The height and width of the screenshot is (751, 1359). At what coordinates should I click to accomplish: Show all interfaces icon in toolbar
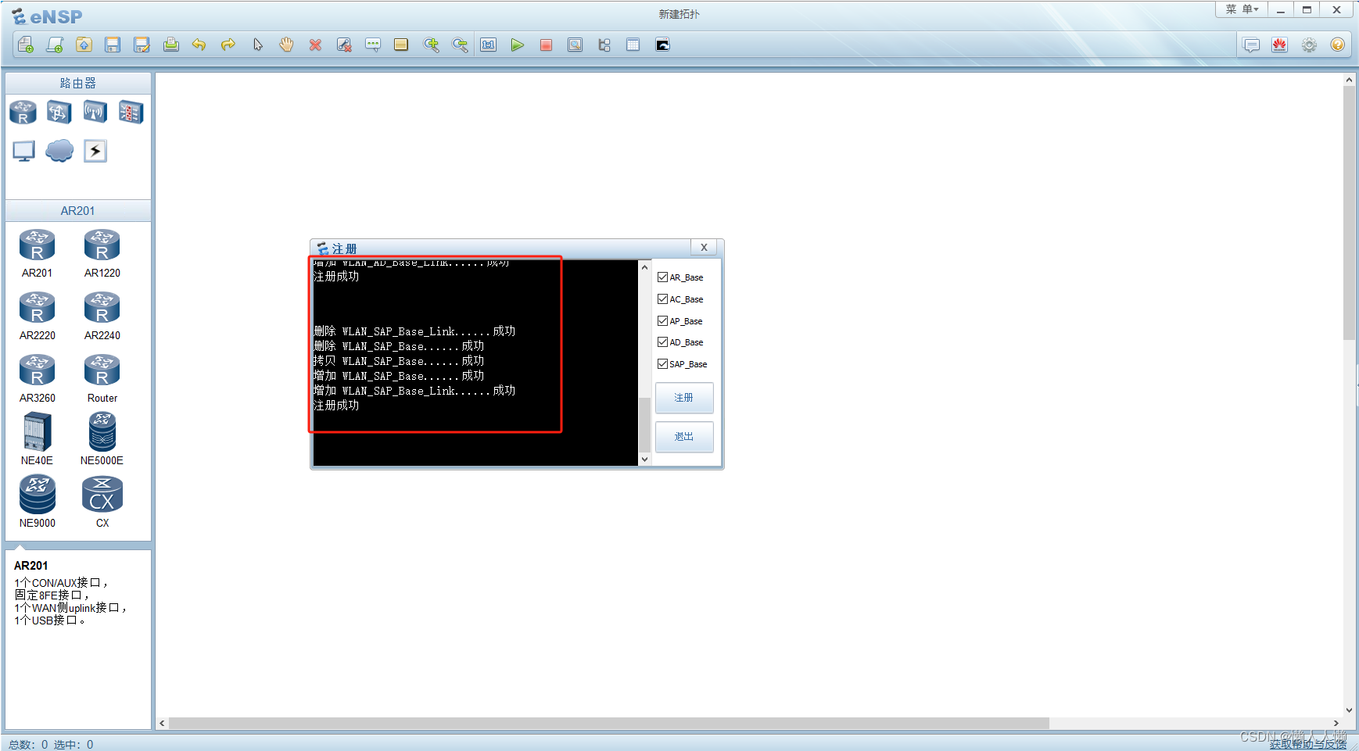coord(604,45)
